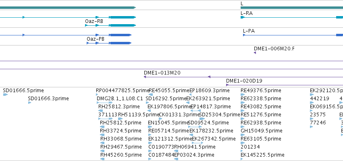Click the Oaz-RB transcript label
This screenshot has height=161, width=343.
tap(94, 21)
